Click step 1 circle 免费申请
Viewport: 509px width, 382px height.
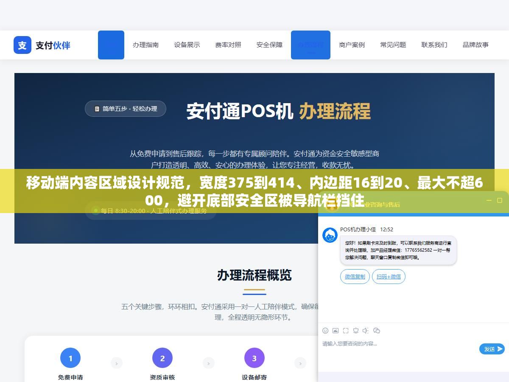(x=70, y=358)
